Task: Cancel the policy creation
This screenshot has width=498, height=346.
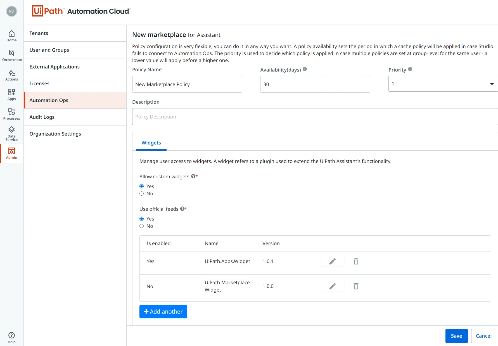Action: click(x=483, y=336)
